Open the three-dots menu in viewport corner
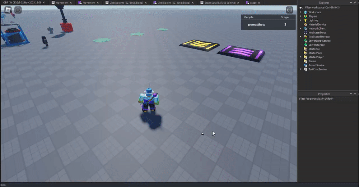The height and width of the screenshot is (187, 359). (x=290, y=10)
